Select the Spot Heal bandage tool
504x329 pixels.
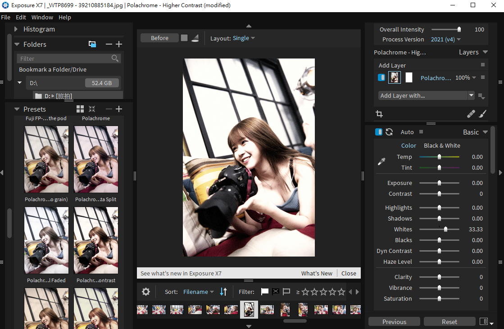click(x=471, y=114)
